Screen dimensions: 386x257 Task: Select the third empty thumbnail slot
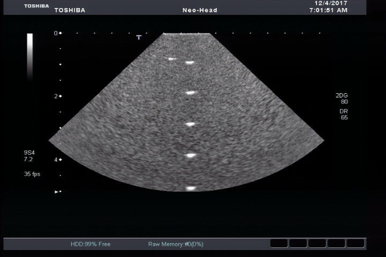(x=317, y=244)
